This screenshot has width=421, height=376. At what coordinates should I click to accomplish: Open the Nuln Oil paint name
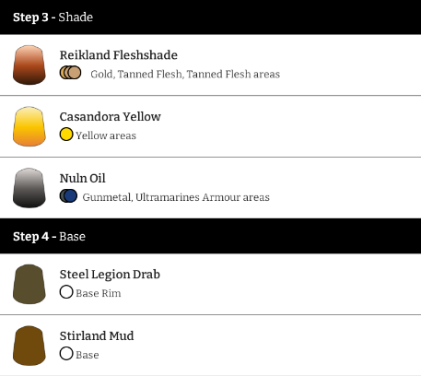click(83, 178)
